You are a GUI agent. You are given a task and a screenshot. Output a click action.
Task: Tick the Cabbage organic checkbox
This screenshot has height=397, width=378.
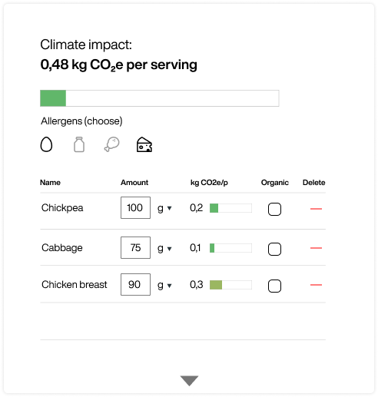click(x=274, y=249)
